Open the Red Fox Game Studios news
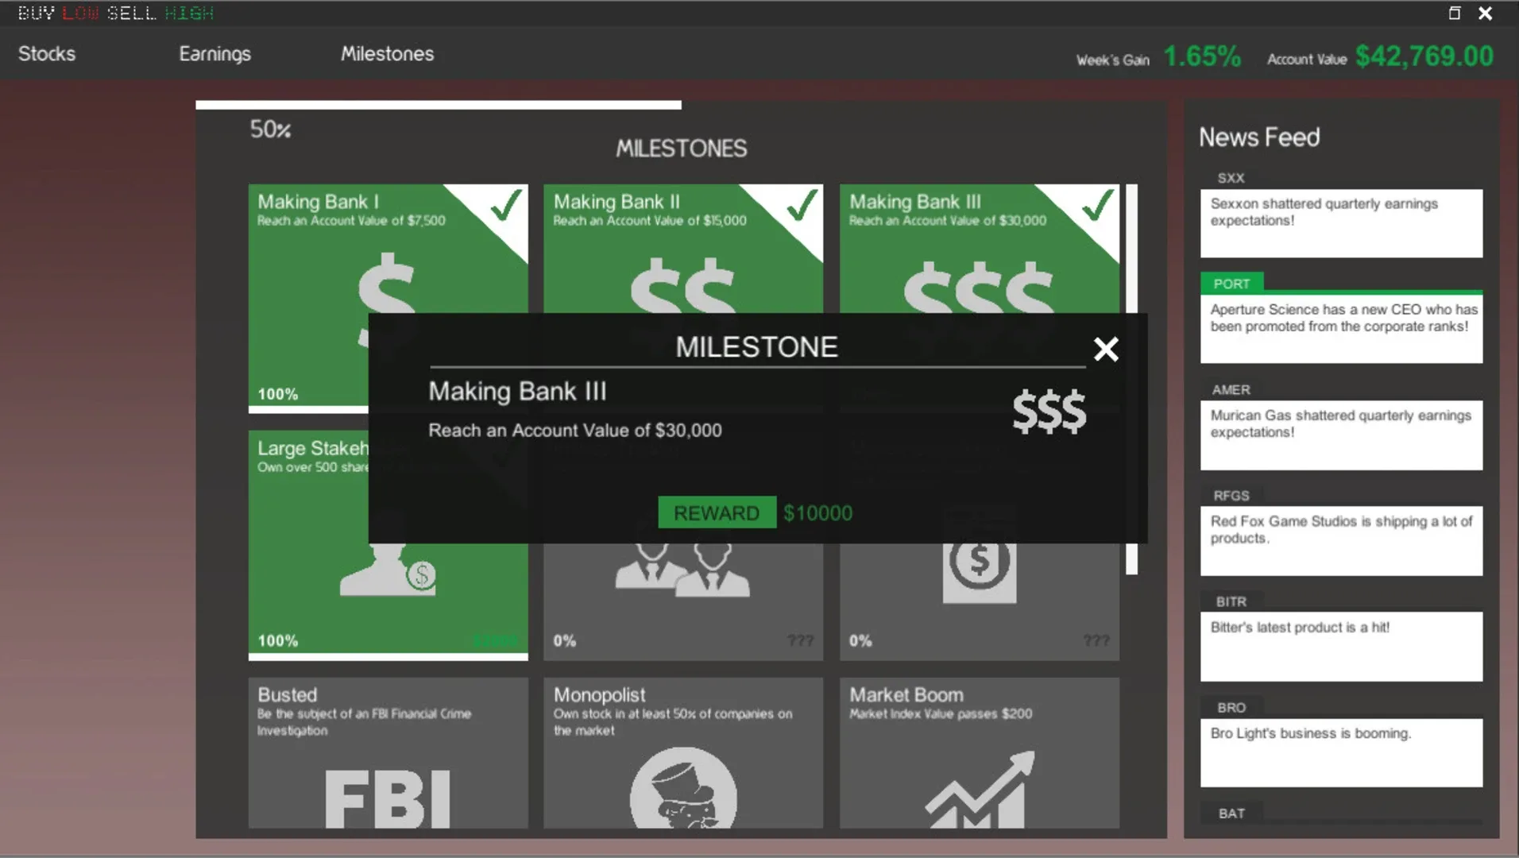 (x=1340, y=539)
